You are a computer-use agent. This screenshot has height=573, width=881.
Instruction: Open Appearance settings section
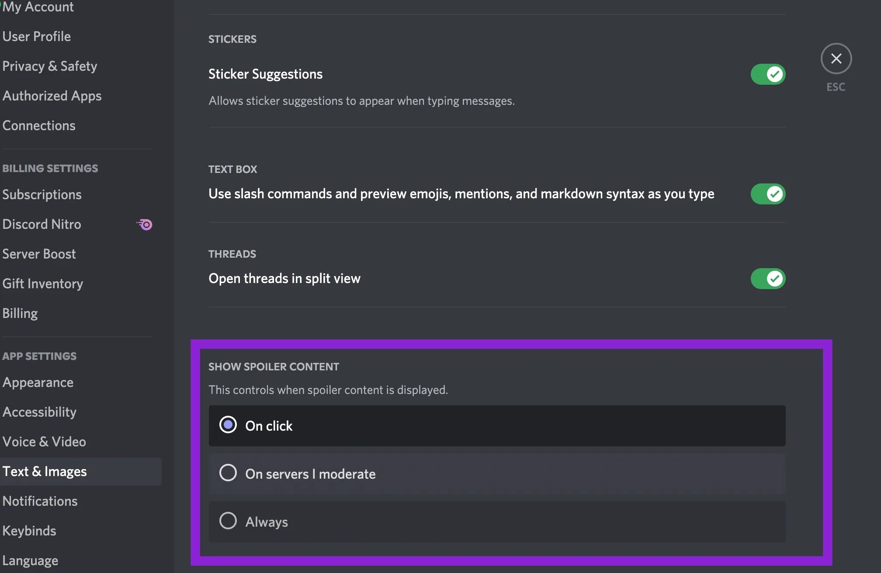point(37,382)
